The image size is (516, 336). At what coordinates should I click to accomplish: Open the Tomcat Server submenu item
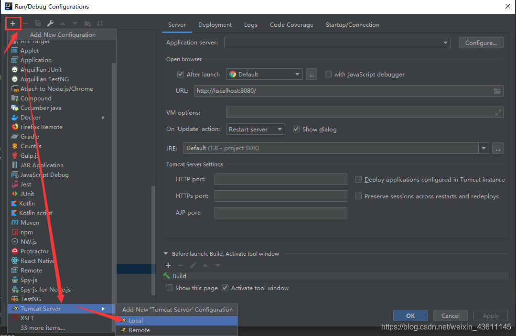[x=62, y=309]
